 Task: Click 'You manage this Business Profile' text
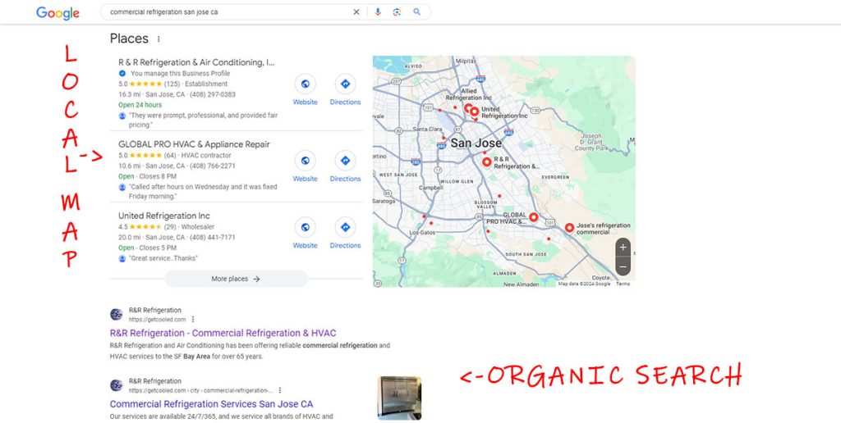pyautogui.click(x=180, y=73)
